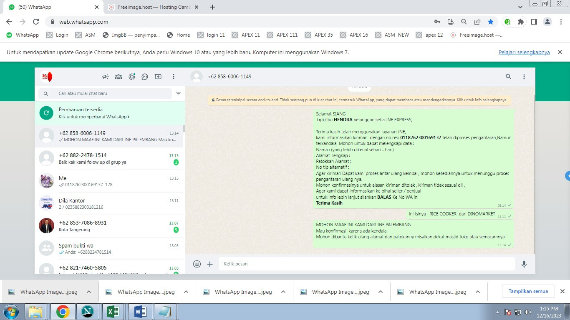The height and width of the screenshot is (320, 570).
Task: Focus the chat search field
Action: tap(105, 94)
